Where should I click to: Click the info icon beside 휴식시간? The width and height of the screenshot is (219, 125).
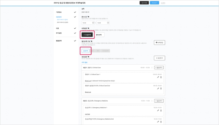pyautogui.click(x=89, y=17)
